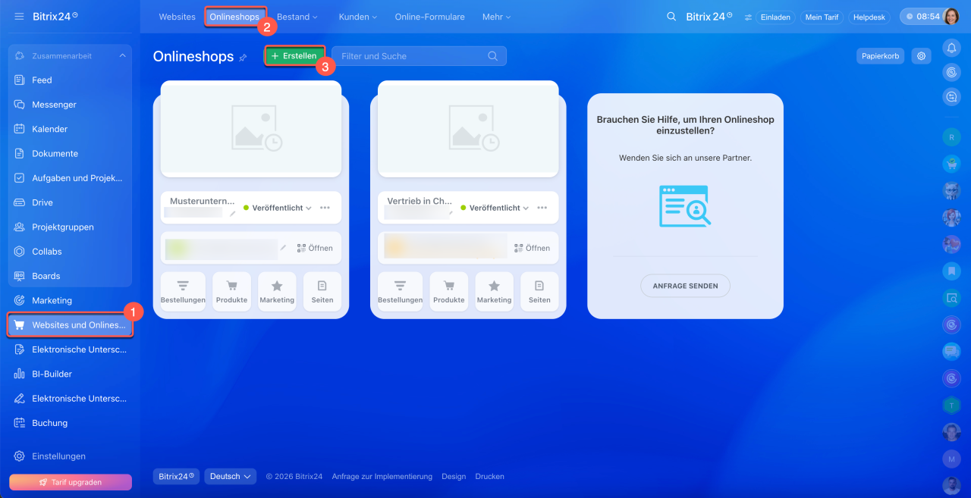Follow the Anfrage zur Implementierung footer link
This screenshot has height=498, width=971.
(382, 477)
